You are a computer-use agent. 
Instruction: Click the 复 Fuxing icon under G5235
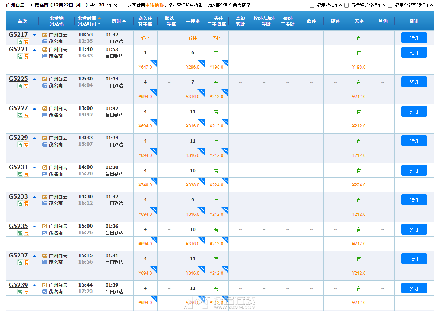pyautogui.click(x=26, y=233)
